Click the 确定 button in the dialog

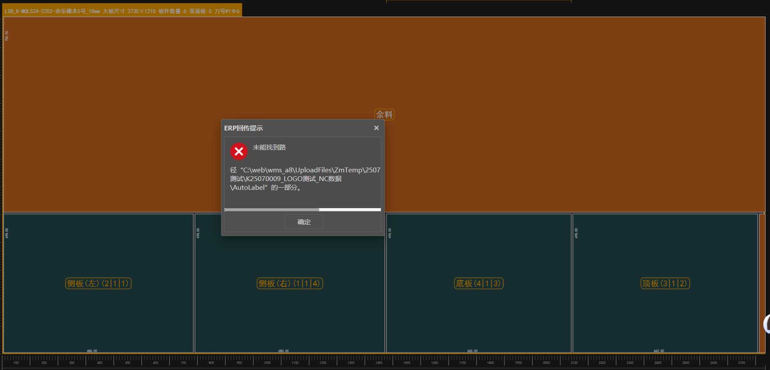click(304, 222)
